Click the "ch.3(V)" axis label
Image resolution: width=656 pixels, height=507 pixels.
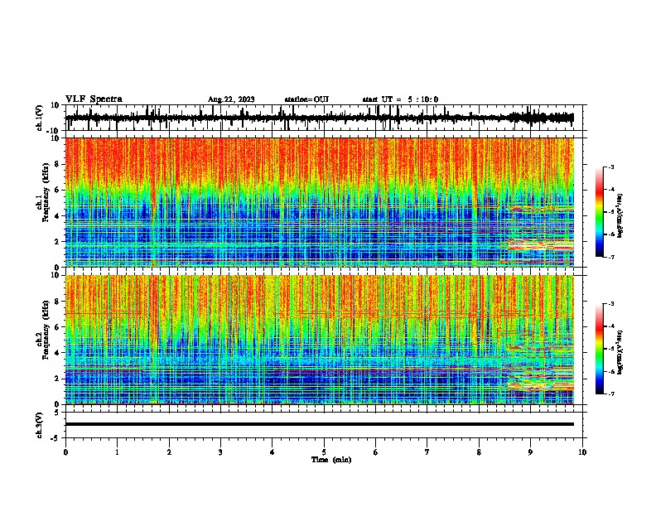pos(40,425)
